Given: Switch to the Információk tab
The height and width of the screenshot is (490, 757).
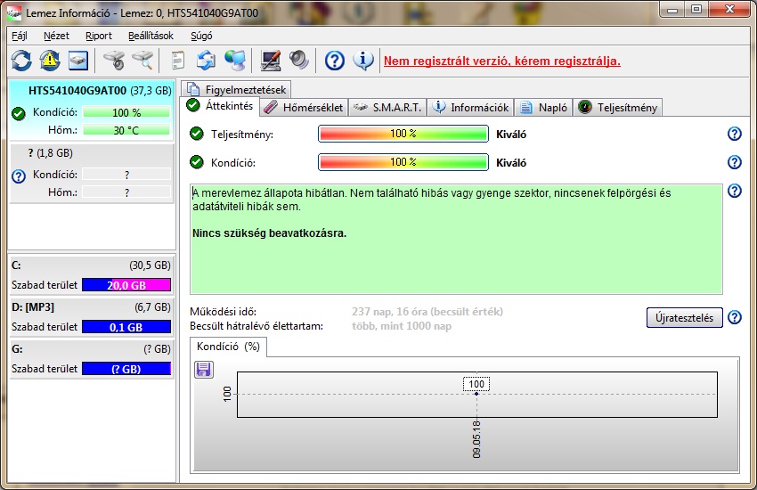Looking at the screenshot, I should click(x=471, y=107).
